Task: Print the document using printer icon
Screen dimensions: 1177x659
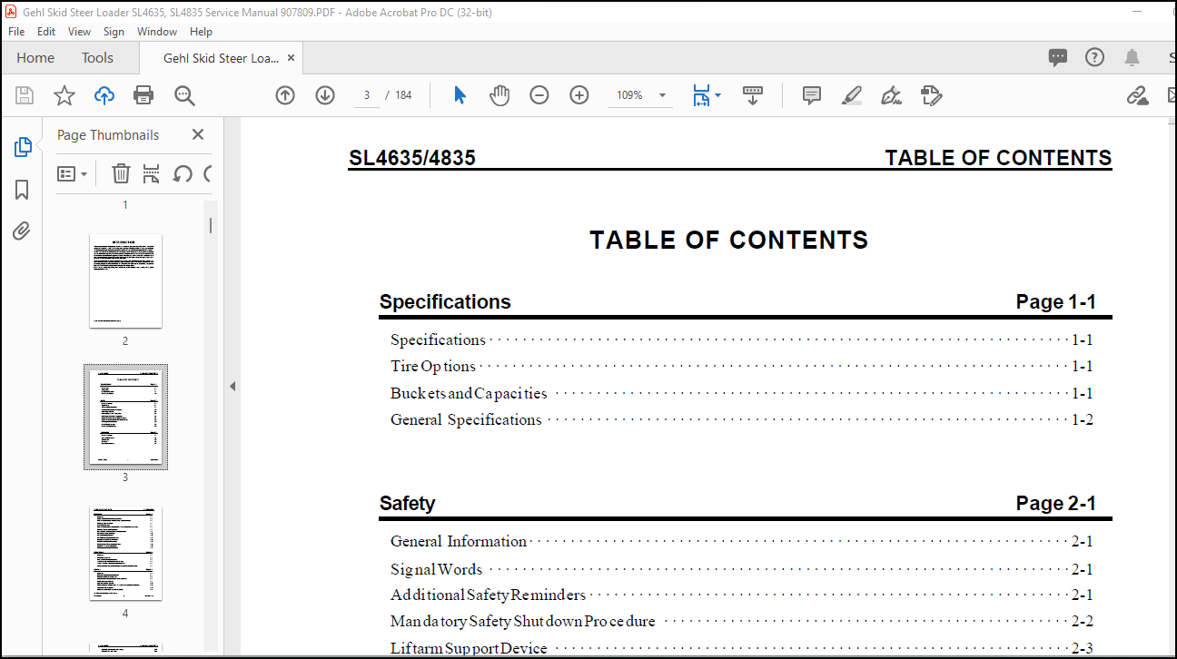Action: click(143, 95)
